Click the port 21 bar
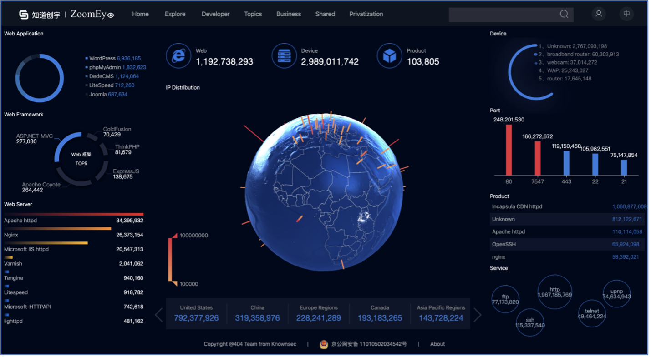 click(624, 167)
